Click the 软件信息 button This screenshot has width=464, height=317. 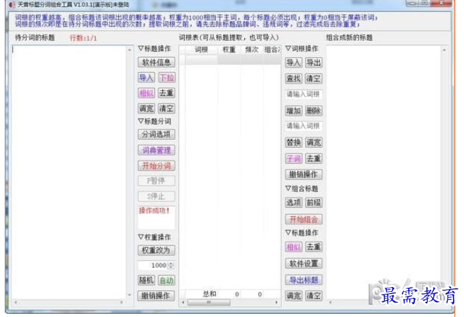[156, 63]
